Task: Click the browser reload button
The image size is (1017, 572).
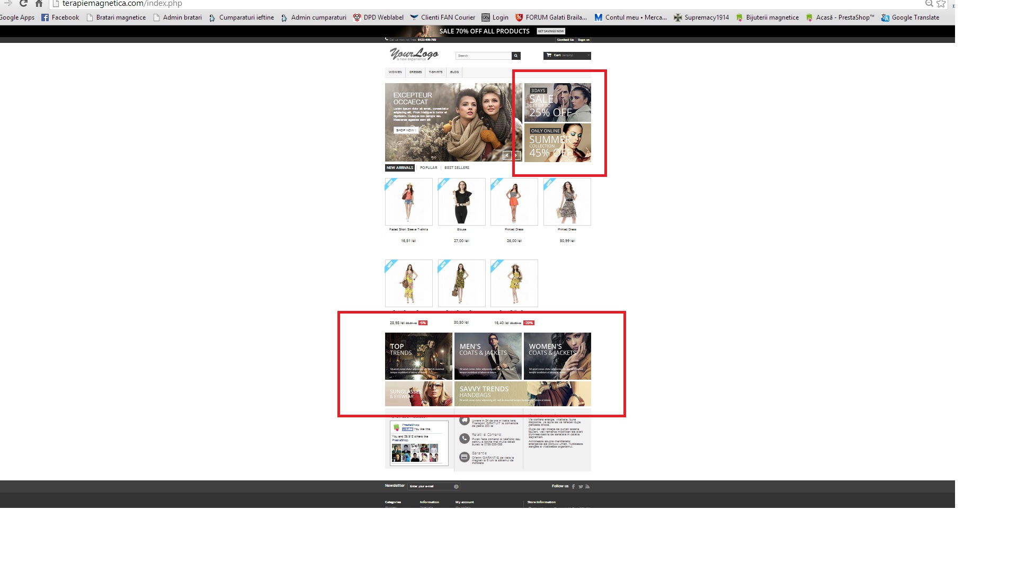Action: coord(23,4)
